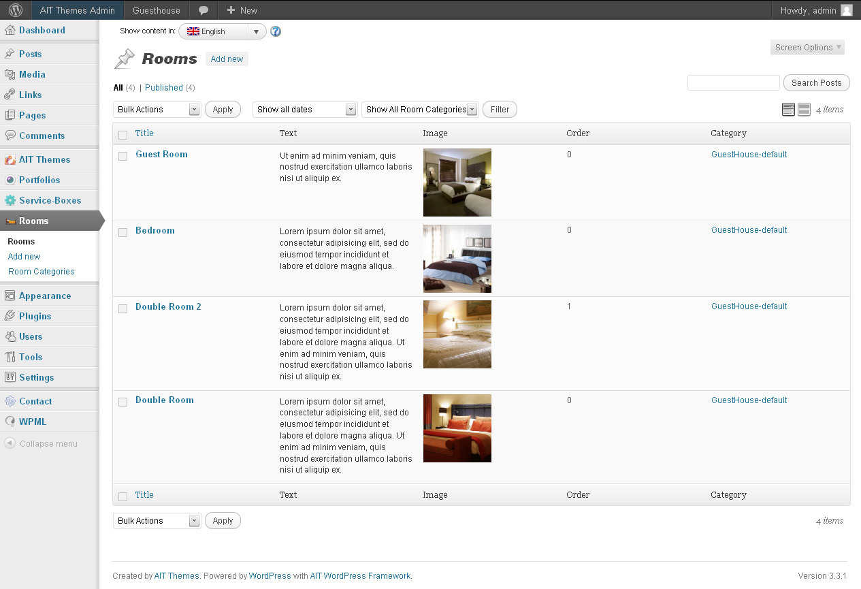Switch to excerpt view icon
Viewport: 861px width, 589px height.
tap(804, 110)
